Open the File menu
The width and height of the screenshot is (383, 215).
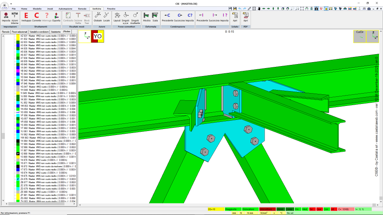(14, 9)
